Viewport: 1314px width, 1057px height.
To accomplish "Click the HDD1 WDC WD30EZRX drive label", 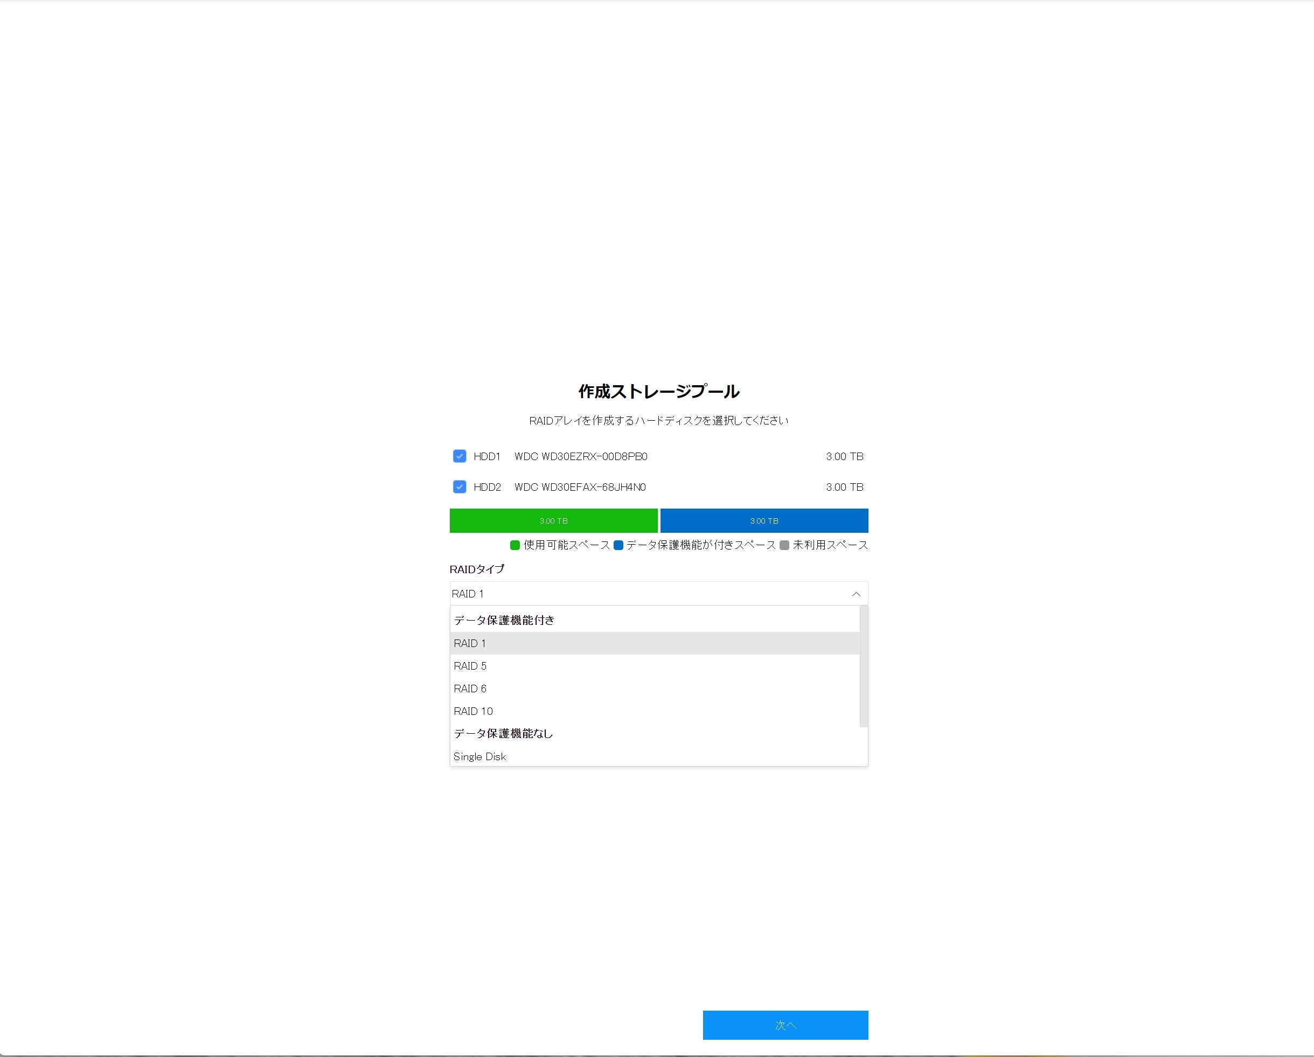I will tap(580, 456).
